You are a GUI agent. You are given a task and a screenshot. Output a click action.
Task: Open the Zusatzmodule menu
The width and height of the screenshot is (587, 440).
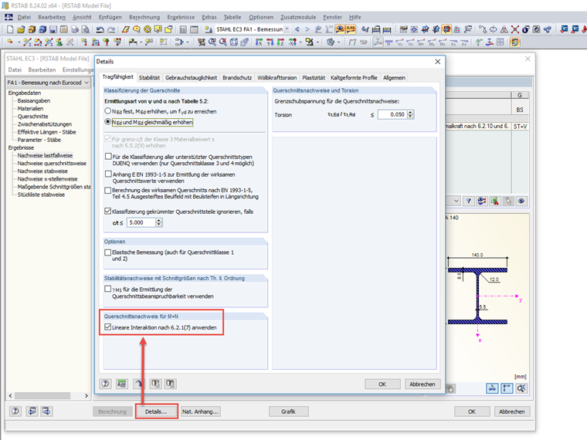click(x=298, y=17)
